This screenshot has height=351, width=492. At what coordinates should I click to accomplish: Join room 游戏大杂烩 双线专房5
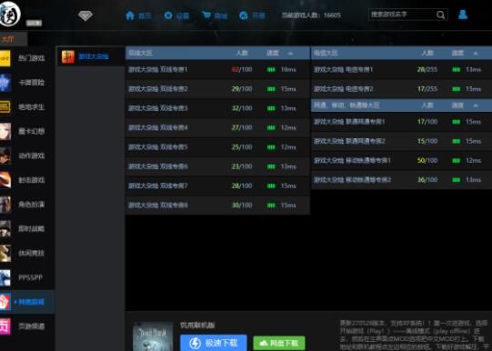217,147
